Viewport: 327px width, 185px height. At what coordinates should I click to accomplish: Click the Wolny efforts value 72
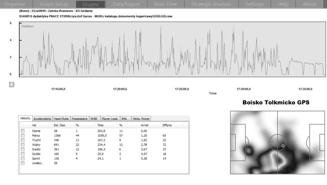coord(164,145)
